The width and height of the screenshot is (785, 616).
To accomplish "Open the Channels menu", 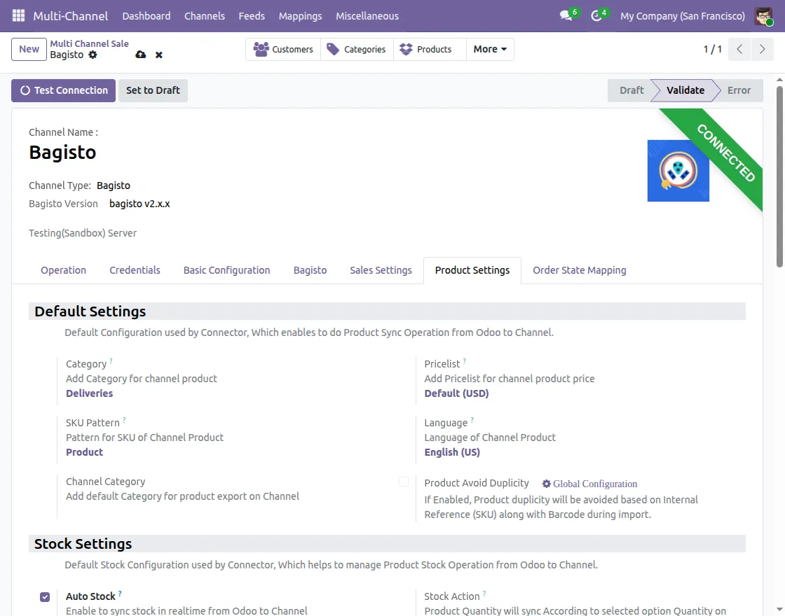I will (x=204, y=16).
